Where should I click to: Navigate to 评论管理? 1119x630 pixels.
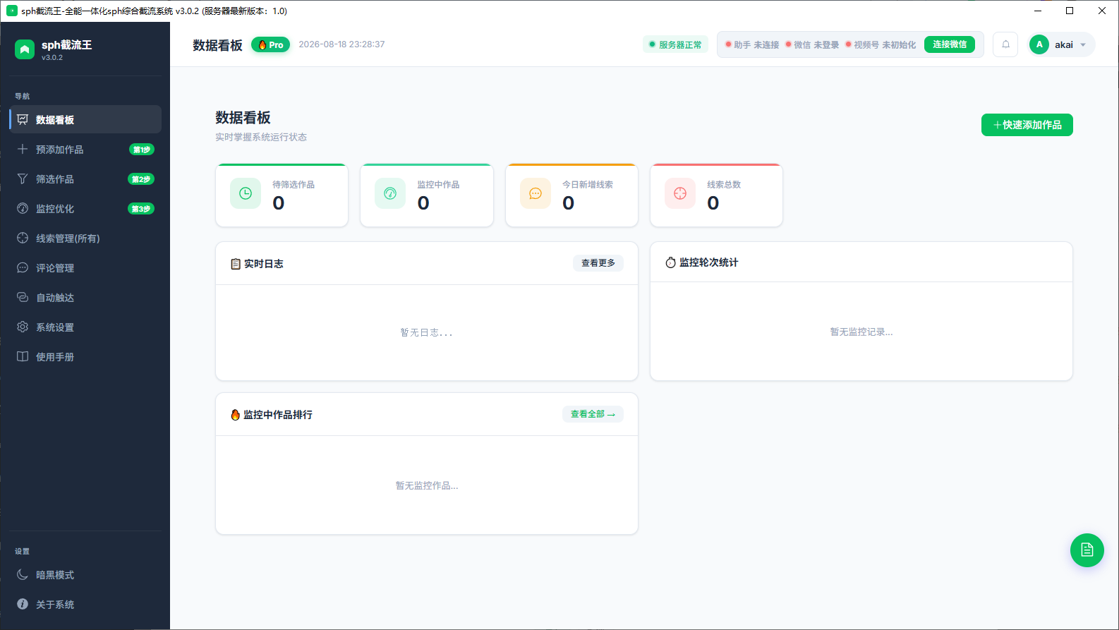85,267
